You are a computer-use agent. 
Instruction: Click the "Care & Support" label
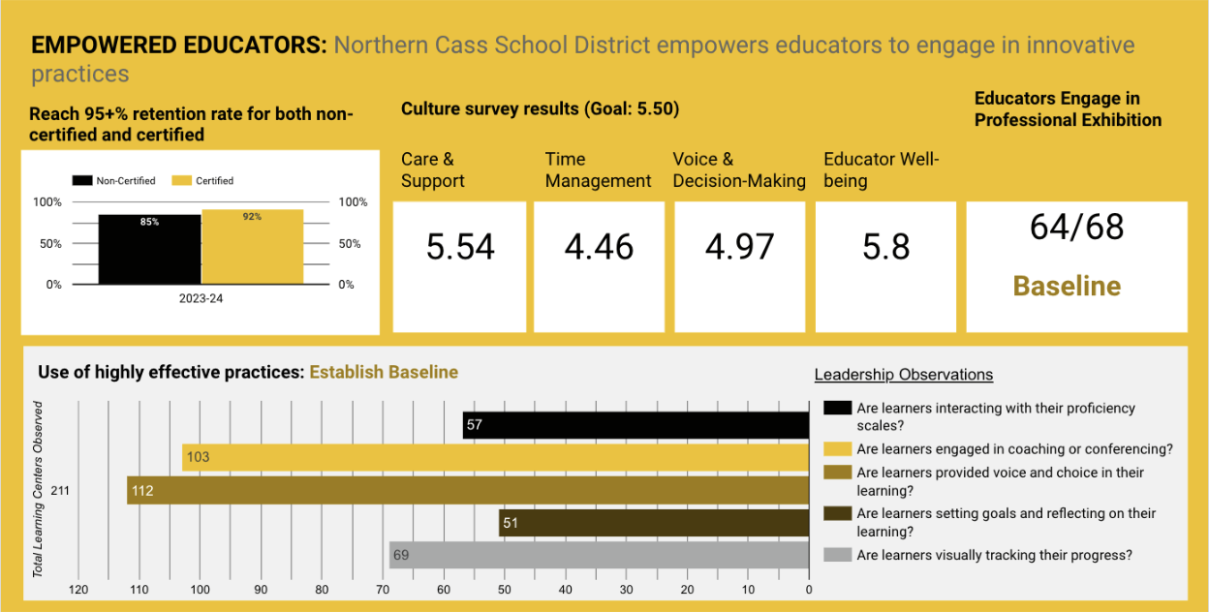click(x=433, y=170)
